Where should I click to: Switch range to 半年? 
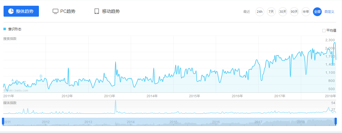(306, 12)
